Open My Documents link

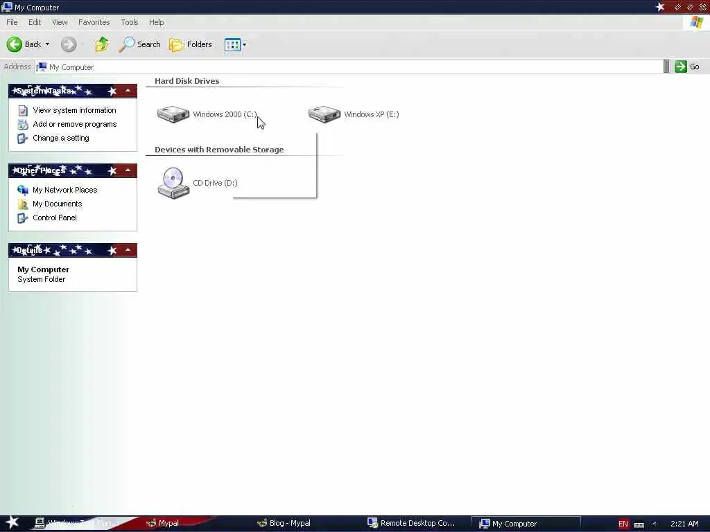[57, 204]
